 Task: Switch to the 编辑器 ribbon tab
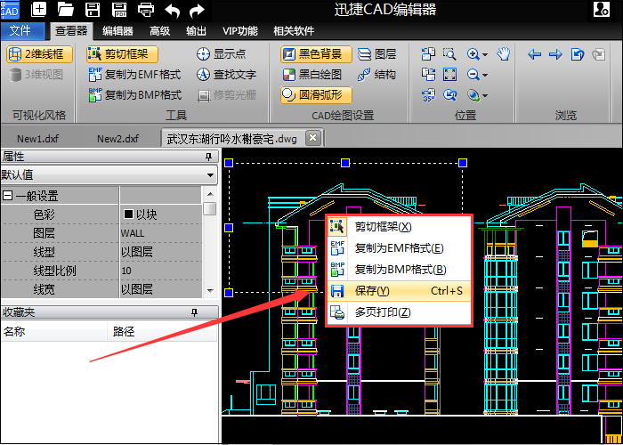117,31
